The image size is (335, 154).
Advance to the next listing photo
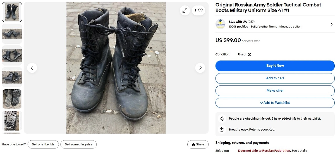[x=200, y=68]
